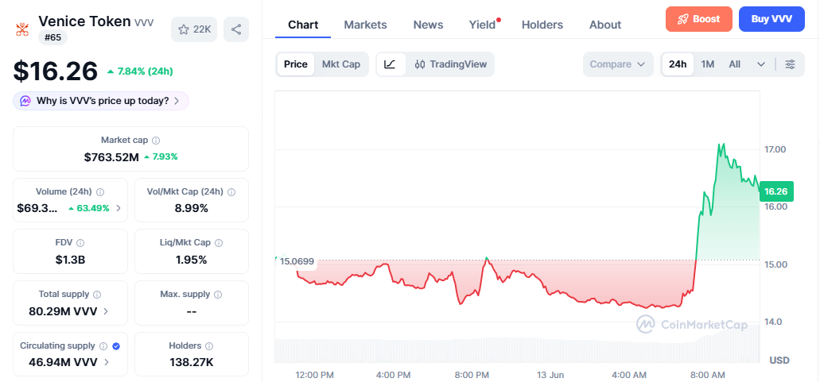Viewport: 820px width, 382px height.
Task: Open 'Why is VVV's price up today?'
Action: click(x=101, y=101)
